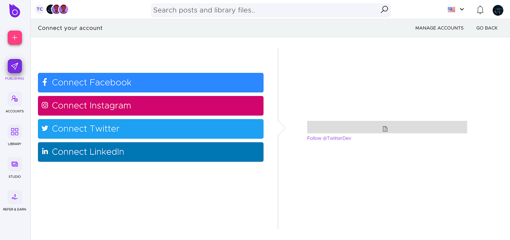Viewport: 510px width, 240px height.
Task: Click the connected account avatars group
Action: [57, 9]
